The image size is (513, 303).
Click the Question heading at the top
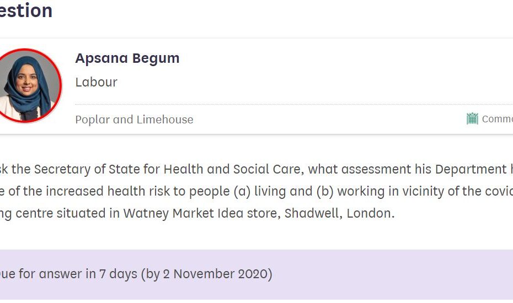[x=26, y=10]
